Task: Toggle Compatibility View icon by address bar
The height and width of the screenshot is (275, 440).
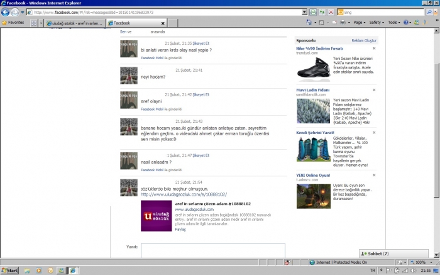Action: 313,12
